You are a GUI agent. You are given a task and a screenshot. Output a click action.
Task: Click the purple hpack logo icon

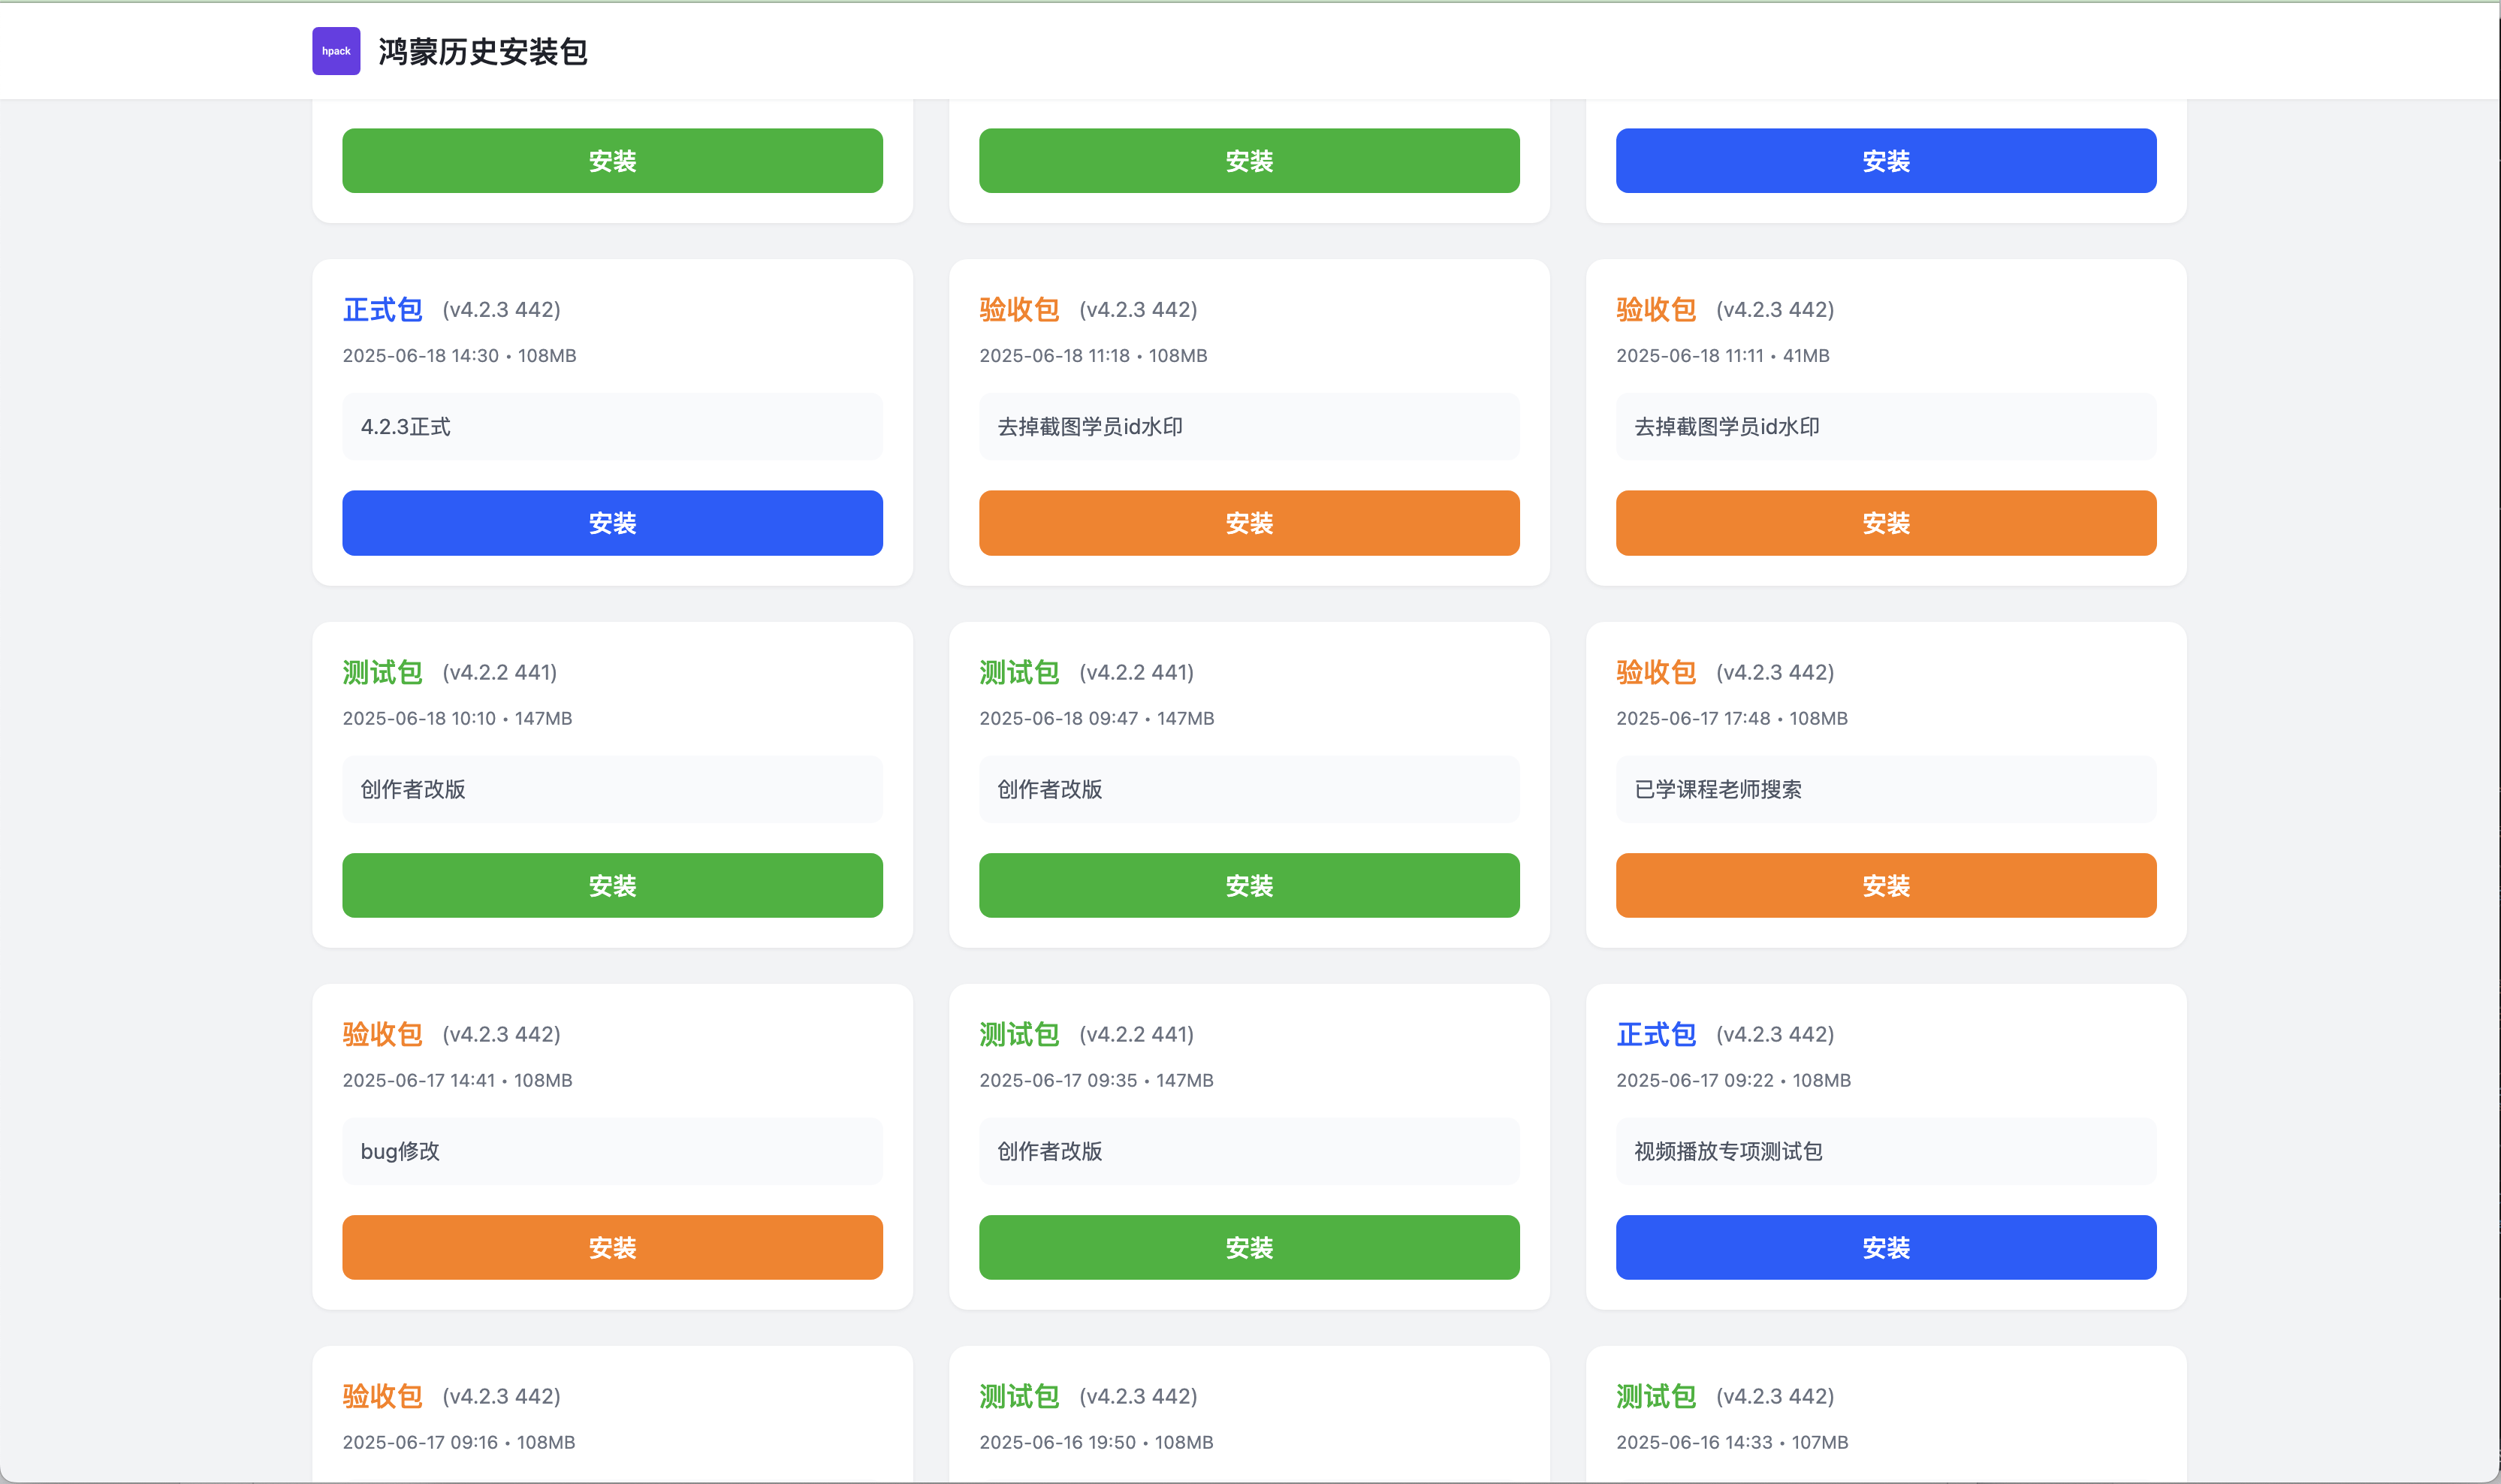pyautogui.click(x=336, y=51)
